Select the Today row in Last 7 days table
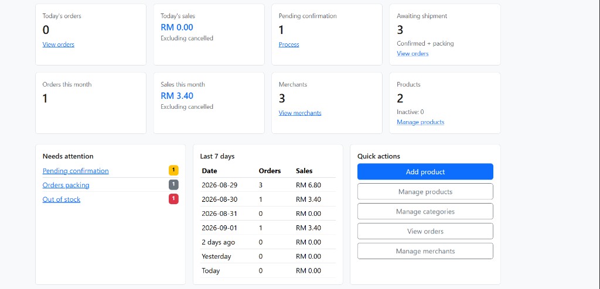The height and width of the screenshot is (289, 600). [x=268, y=271]
